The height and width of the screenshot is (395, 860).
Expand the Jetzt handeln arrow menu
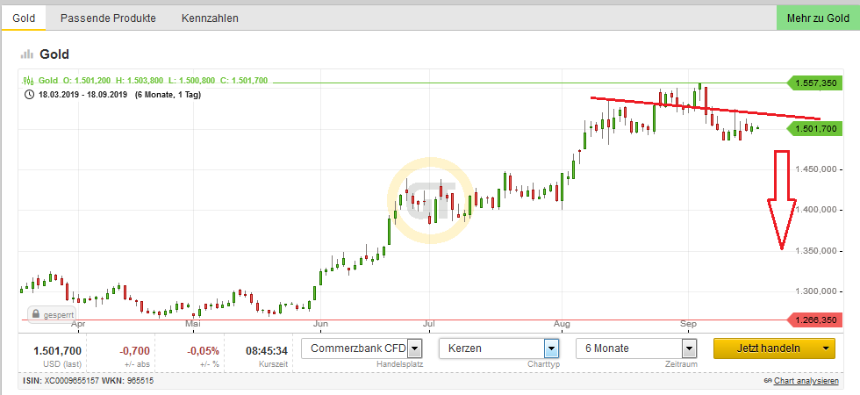tap(826, 348)
